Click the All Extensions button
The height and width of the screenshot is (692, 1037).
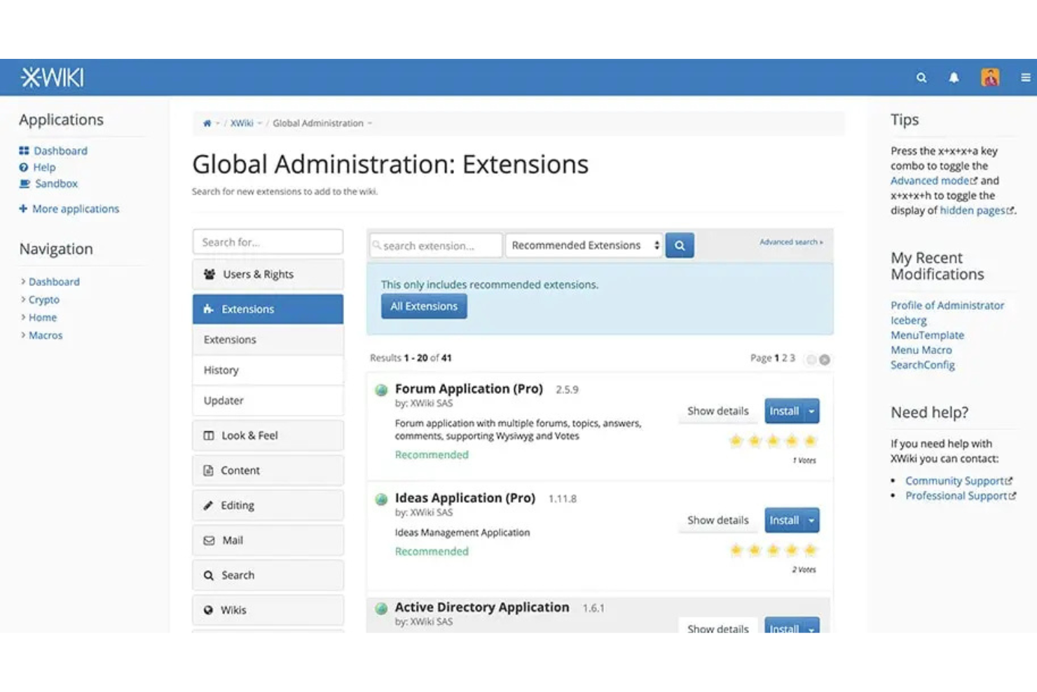tap(424, 306)
